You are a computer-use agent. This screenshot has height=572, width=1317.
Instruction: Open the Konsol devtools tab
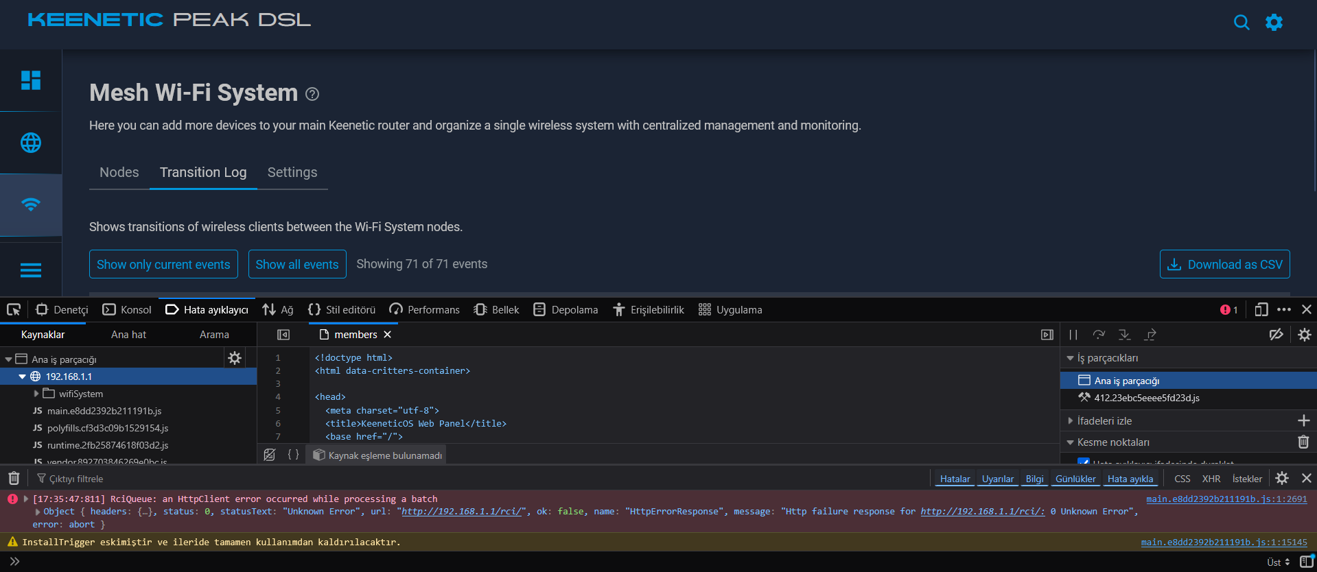click(x=127, y=310)
